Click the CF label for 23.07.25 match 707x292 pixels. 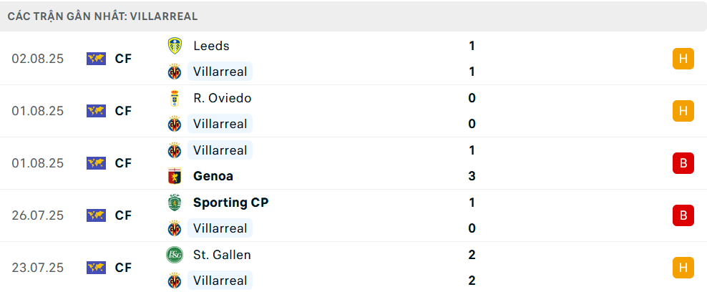pos(123,268)
